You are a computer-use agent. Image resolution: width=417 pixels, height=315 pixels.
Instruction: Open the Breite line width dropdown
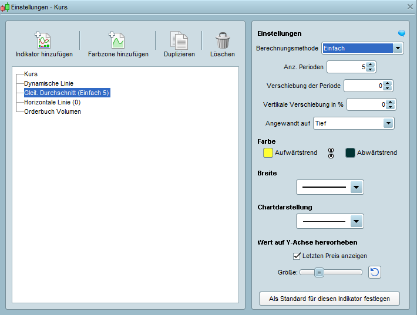[357, 187]
